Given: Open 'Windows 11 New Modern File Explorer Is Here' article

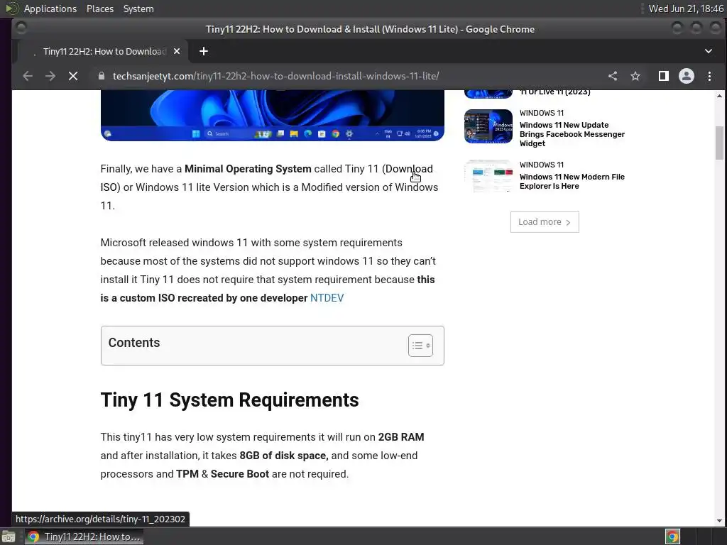Looking at the screenshot, I should coord(572,181).
